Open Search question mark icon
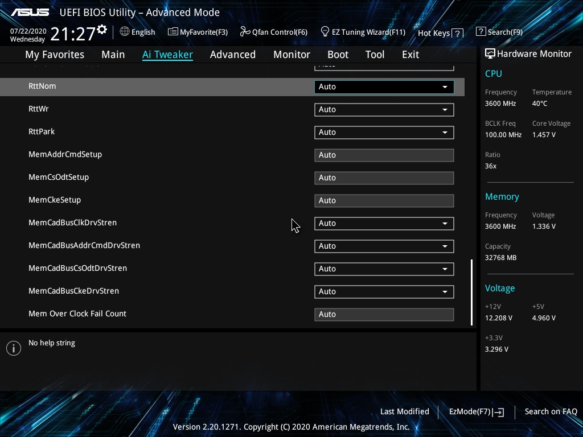Image resolution: width=583 pixels, height=437 pixels. click(x=481, y=32)
